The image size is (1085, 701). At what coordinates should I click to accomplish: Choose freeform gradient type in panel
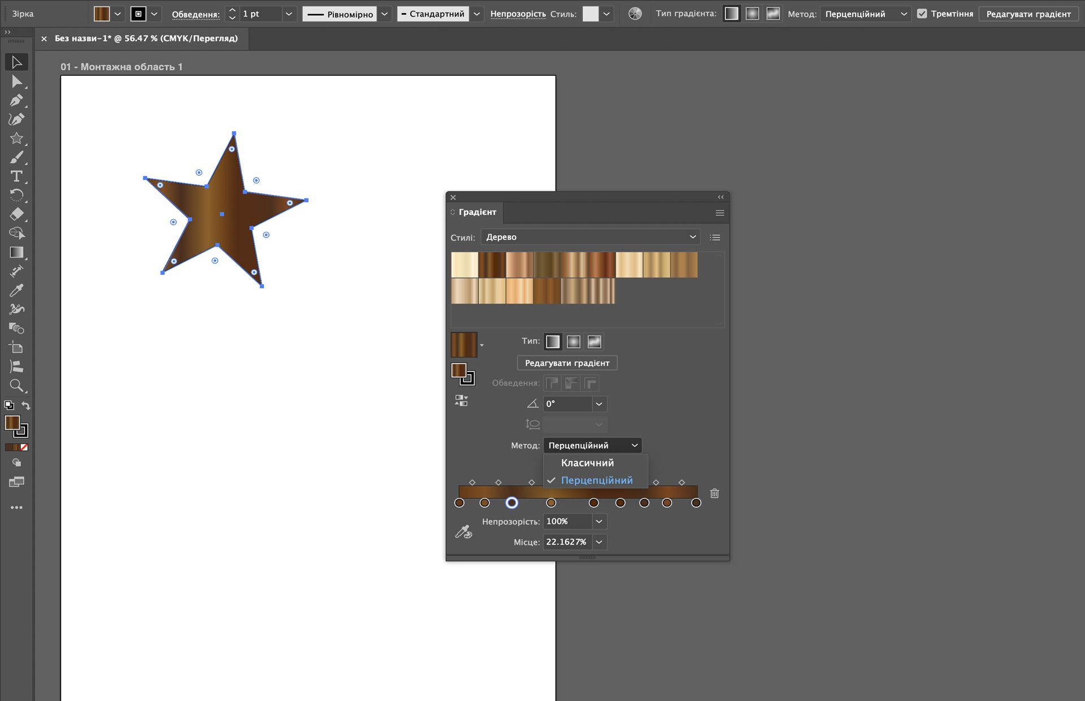click(594, 341)
